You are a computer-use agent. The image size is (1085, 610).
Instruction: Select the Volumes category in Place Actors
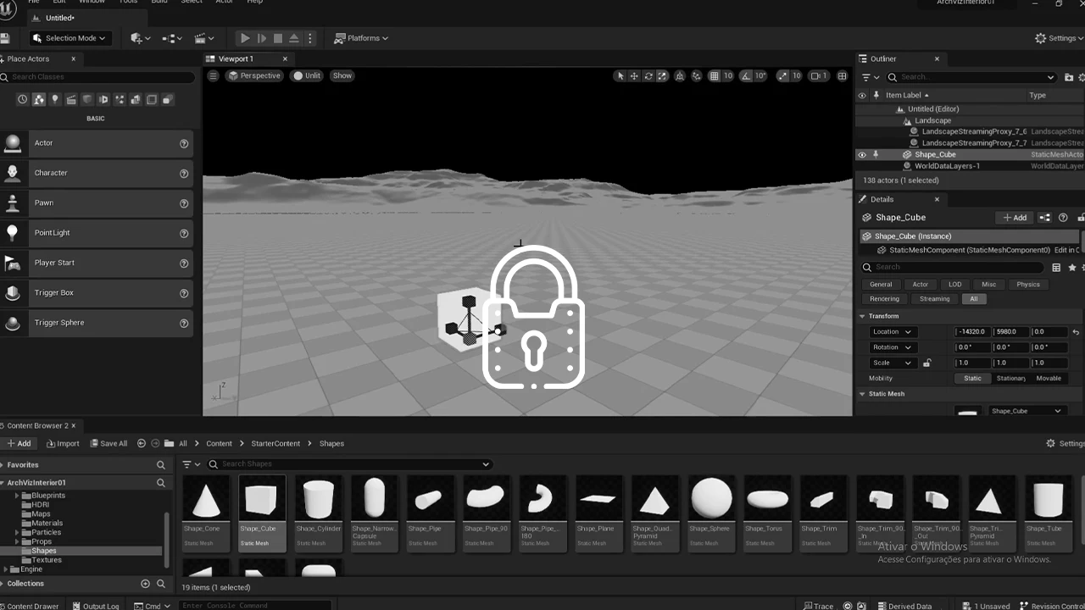tap(152, 100)
